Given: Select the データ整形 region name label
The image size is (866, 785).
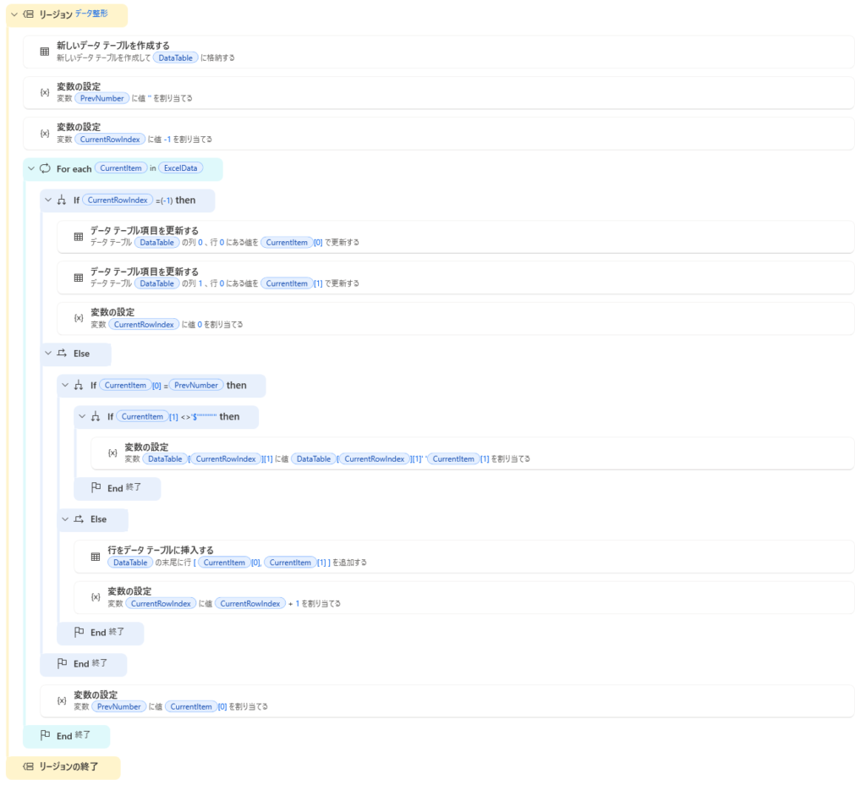Looking at the screenshot, I should pos(91,14).
